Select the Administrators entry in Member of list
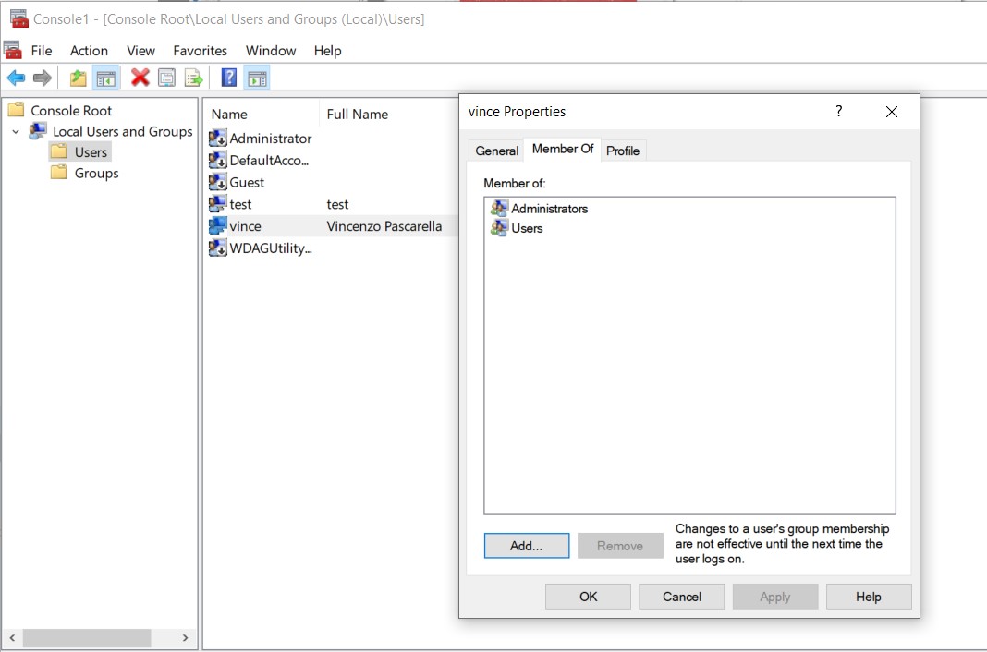The width and height of the screenshot is (987, 652). pos(551,209)
